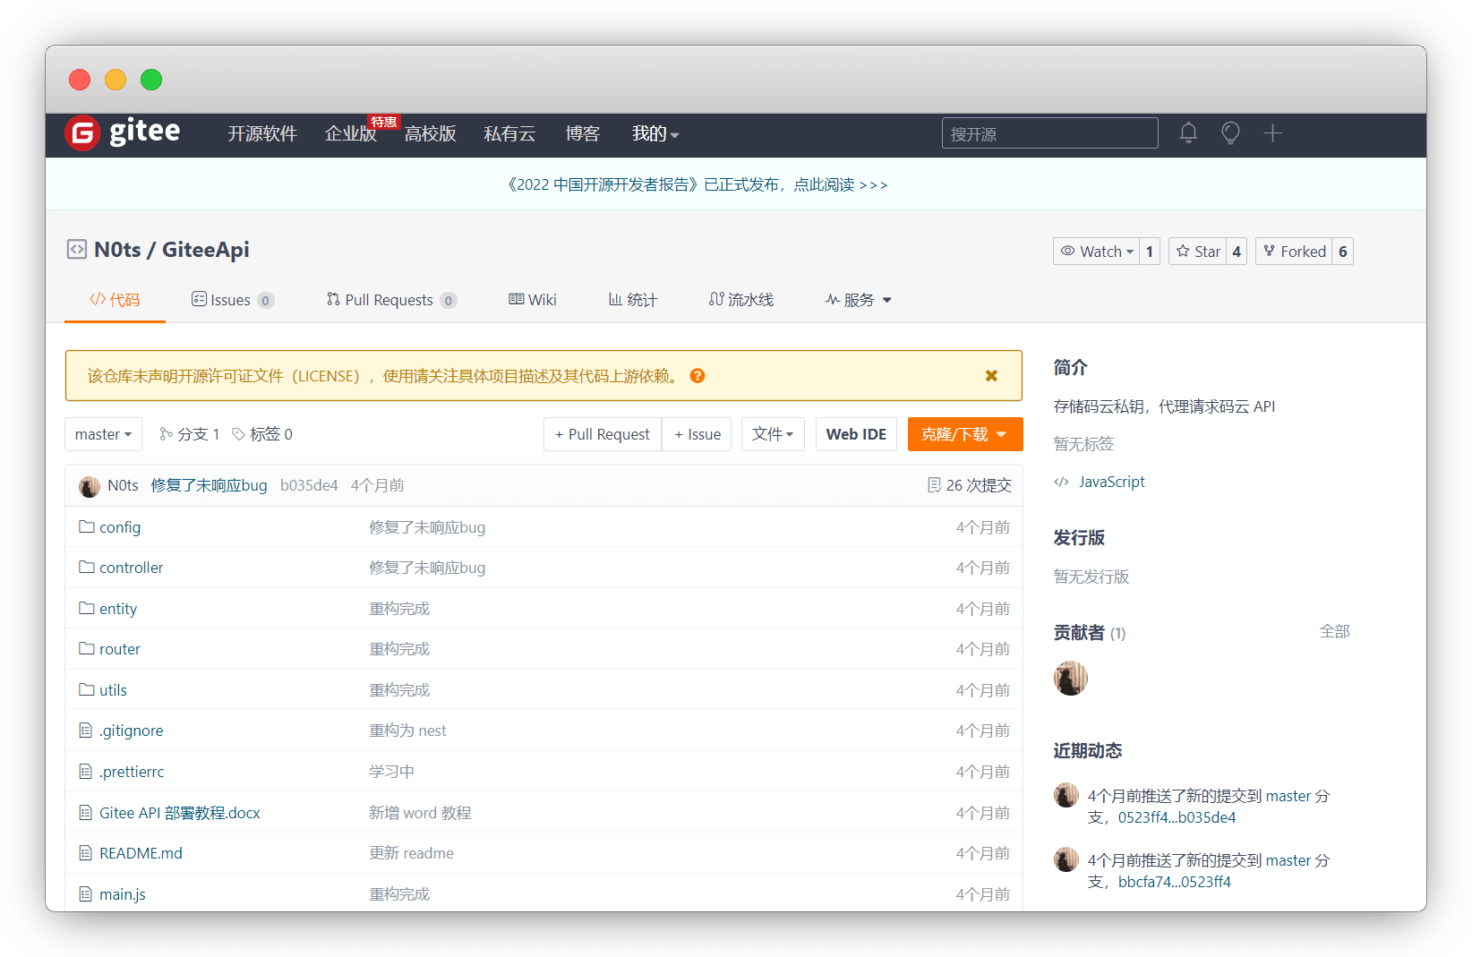Click the Web IDE button
The height and width of the screenshot is (957, 1472).
tap(856, 434)
